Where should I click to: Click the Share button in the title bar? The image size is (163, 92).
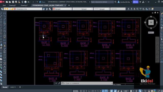coord(42,2)
